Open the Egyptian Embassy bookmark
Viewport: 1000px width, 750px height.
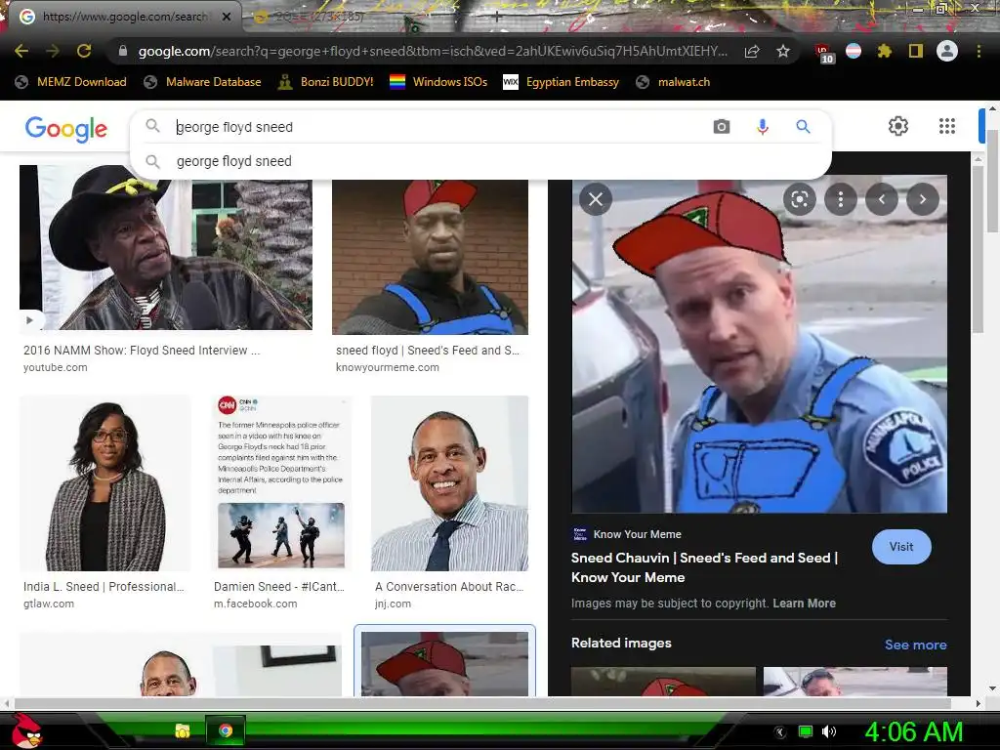click(x=562, y=82)
